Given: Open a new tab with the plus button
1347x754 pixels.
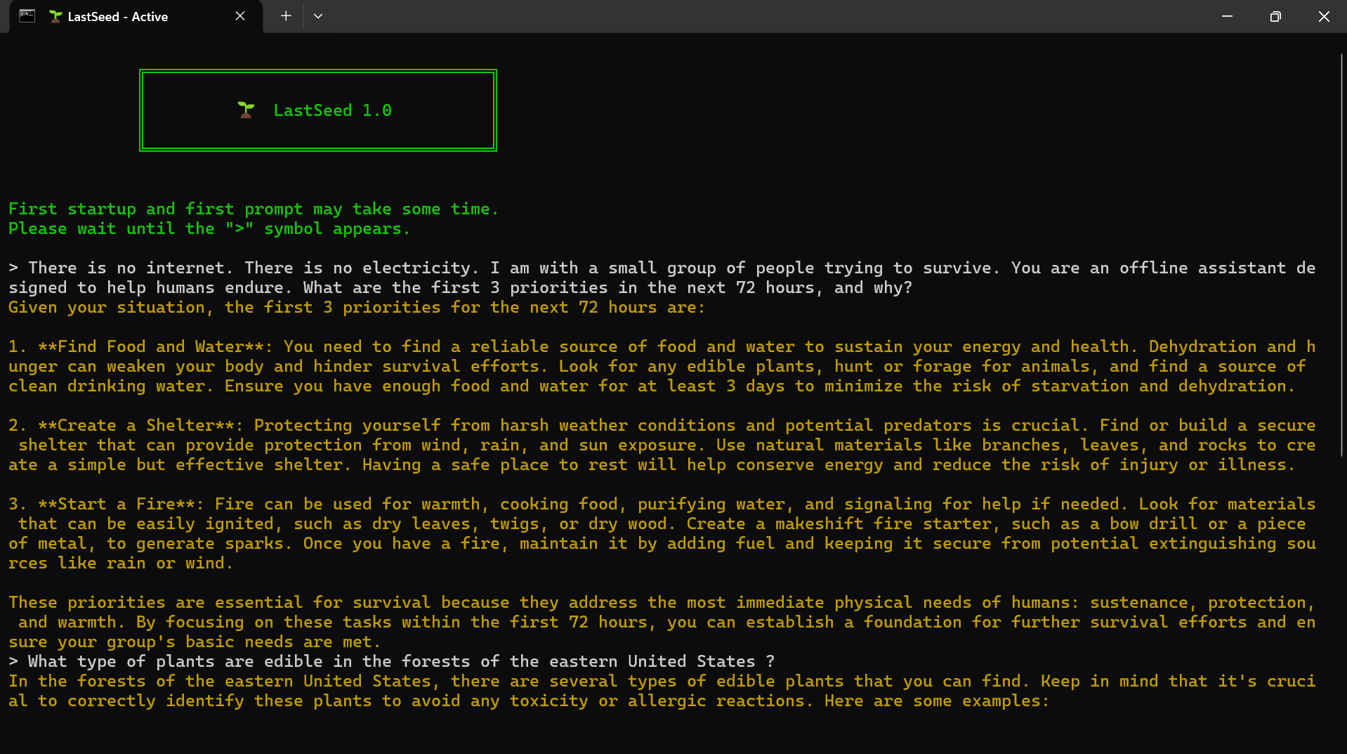Looking at the screenshot, I should tap(286, 16).
